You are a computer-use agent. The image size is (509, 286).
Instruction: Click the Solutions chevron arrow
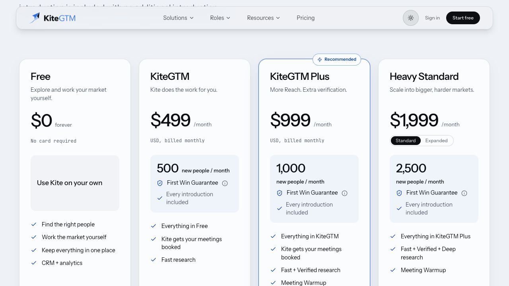point(191,18)
